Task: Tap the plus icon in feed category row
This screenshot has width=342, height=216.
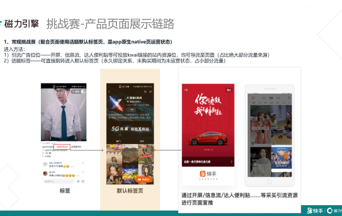Action: (289, 103)
